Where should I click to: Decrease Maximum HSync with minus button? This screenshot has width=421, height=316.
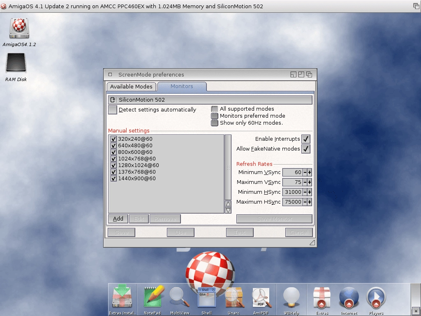(305, 202)
